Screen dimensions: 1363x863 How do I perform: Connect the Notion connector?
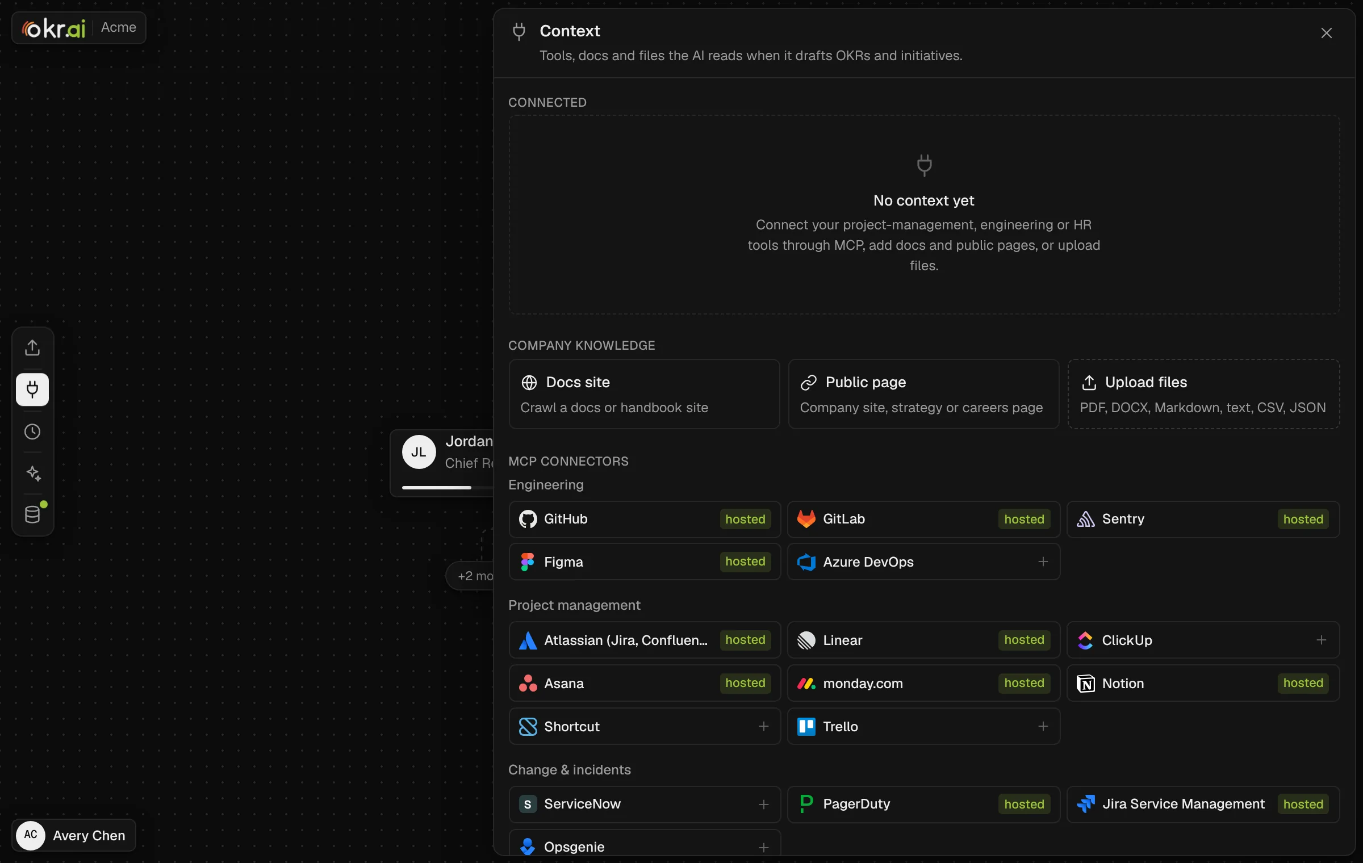(x=1203, y=683)
